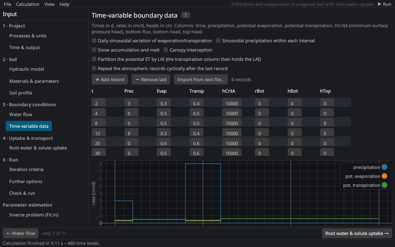Click the pot. evaporation orange swatch
Viewport: 395px width, 247px height.
pyautogui.click(x=384, y=176)
